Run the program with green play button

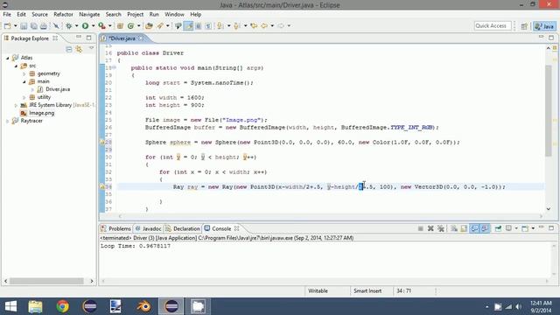[86, 25]
